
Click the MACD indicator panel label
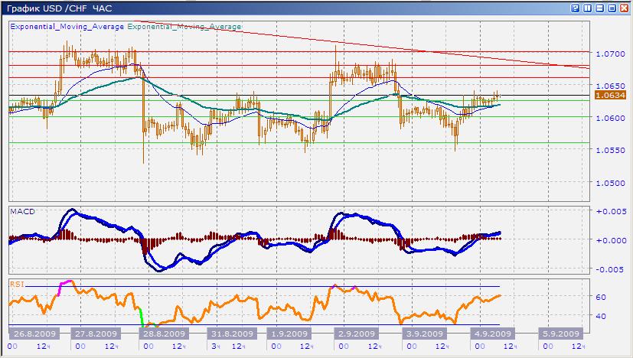(x=21, y=210)
